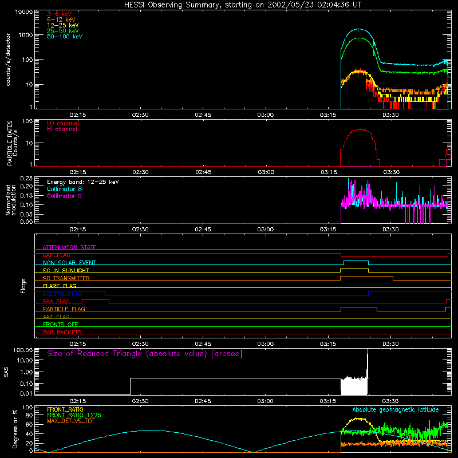The image size is (458, 458).
Task: Select the 6-12 keV legend label
Action: tap(61, 19)
